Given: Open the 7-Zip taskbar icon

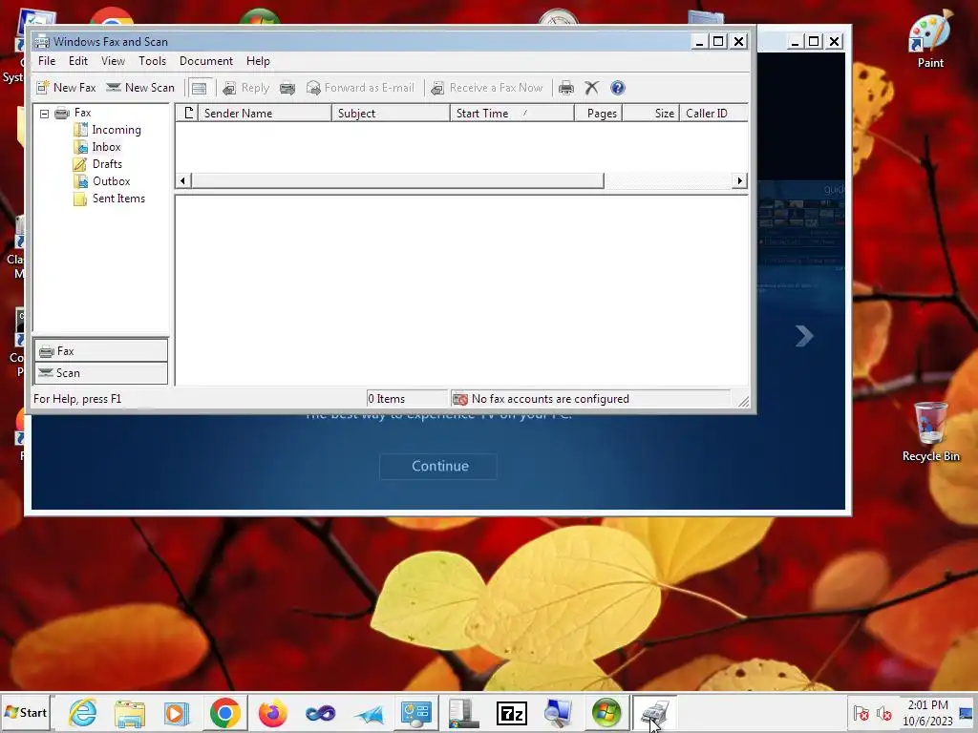Looking at the screenshot, I should (512, 712).
